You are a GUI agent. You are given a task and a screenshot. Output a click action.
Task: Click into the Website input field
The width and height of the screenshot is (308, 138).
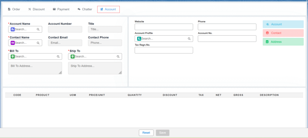pos(164,27)
